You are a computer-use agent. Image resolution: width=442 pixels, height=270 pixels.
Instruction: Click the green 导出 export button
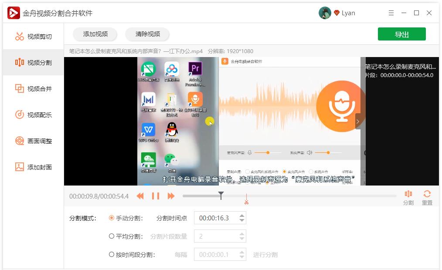[401, 34]
